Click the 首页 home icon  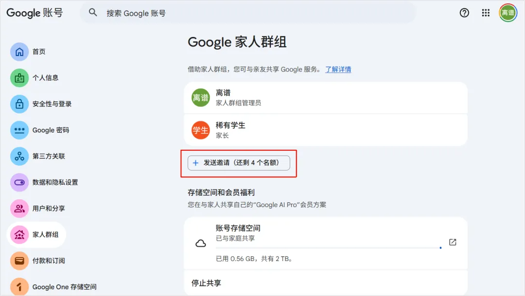tap(19, 52)
